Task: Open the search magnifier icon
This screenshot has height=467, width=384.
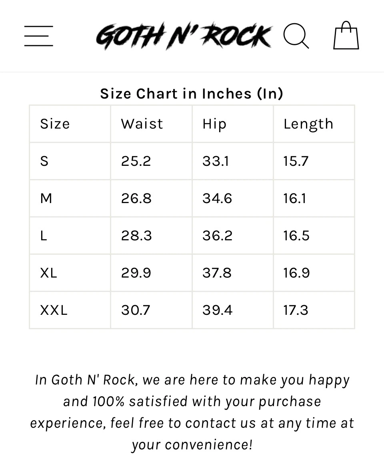Action: pyautogui.click(x=296, y=36)
